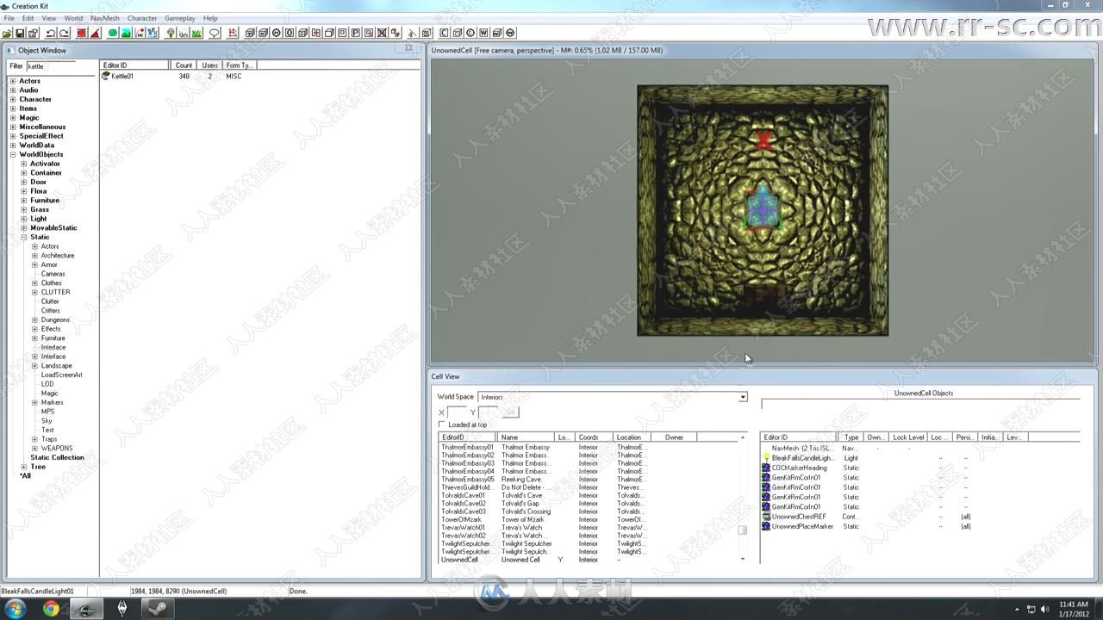Screen dimensions: 1103x620
Task: Collapse the WorldObjects tree node
Action: (13, 154)
